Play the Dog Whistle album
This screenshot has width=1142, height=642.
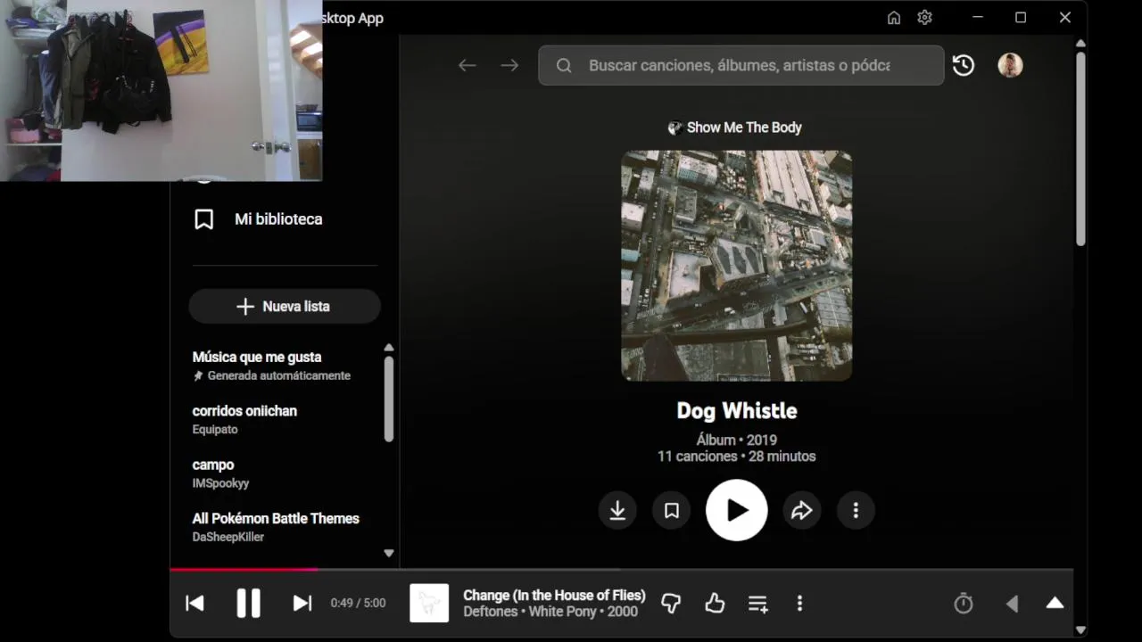[737, 510]
